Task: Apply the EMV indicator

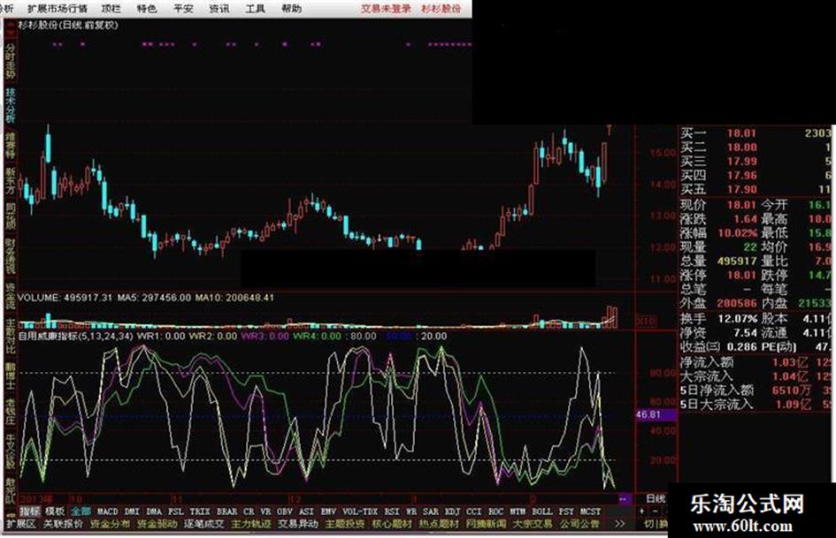Action: (x=328, y=511)
